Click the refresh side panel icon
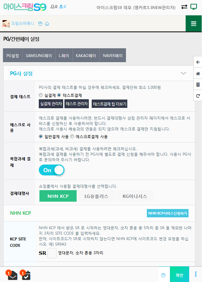The image size is (202, 282). click(x=198, y=96)
